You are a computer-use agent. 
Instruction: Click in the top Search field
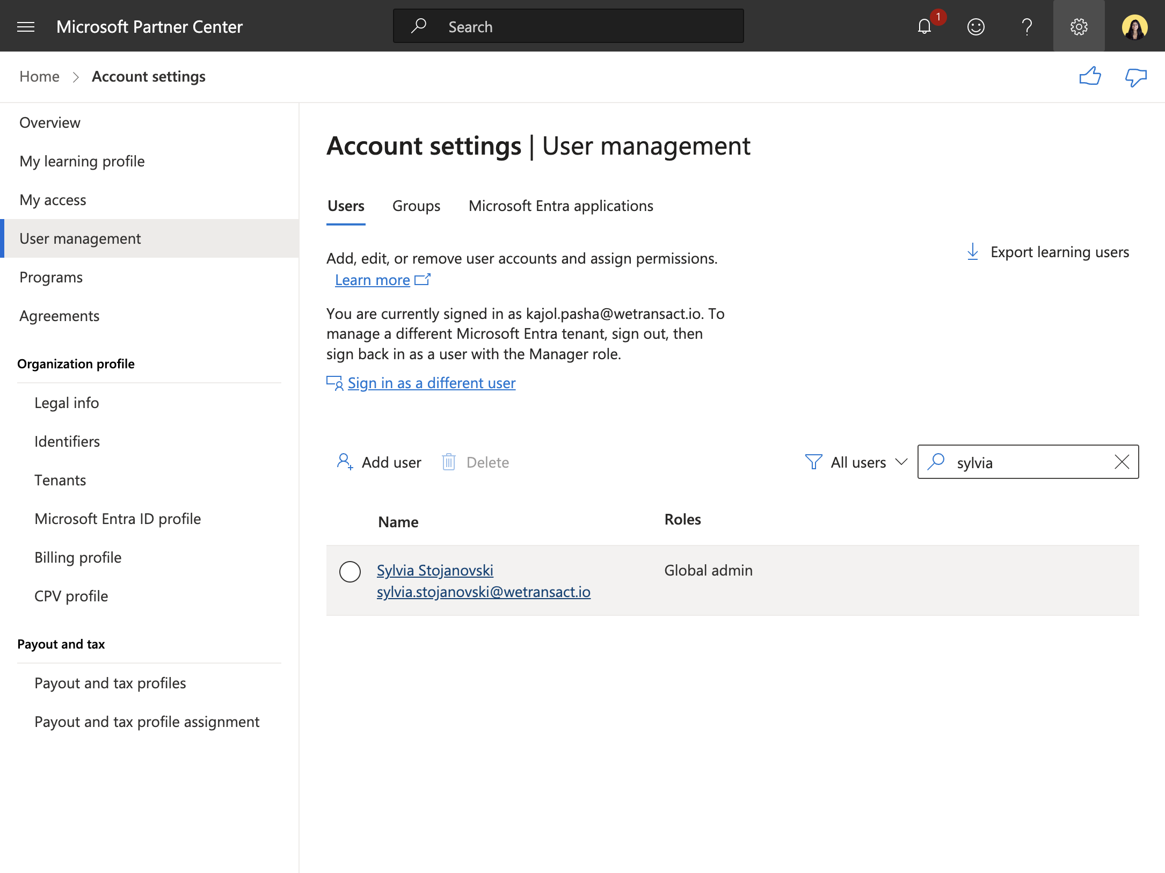coord(569,26)
